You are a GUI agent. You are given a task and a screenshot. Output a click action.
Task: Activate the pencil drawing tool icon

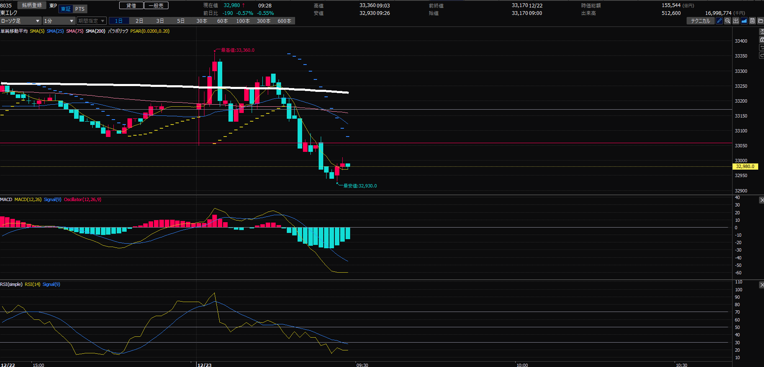719,21
